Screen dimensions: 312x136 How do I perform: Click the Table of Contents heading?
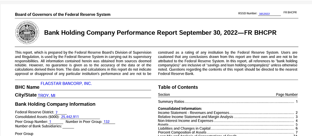[x=178, y=87]
